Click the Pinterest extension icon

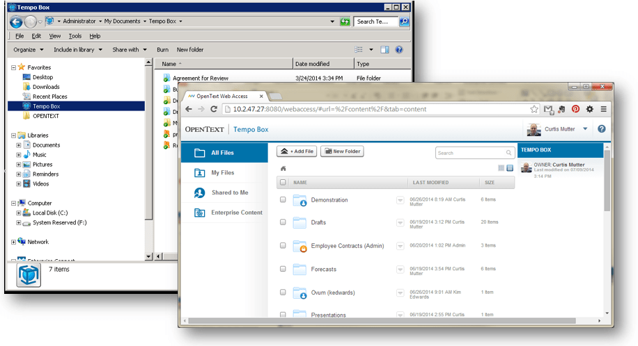pyautogui.click(x=575, y=109)
